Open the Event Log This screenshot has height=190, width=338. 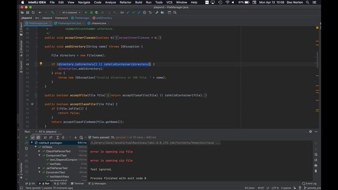pyautogui.click(x=309, y=184)
